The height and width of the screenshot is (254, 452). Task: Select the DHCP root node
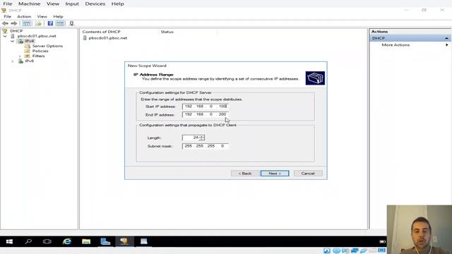pos(16,31)
